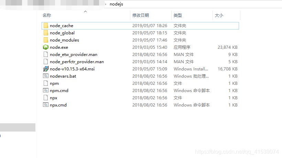Click the 2019/05/07 17:46 date cell

click(x=150, y=40)
